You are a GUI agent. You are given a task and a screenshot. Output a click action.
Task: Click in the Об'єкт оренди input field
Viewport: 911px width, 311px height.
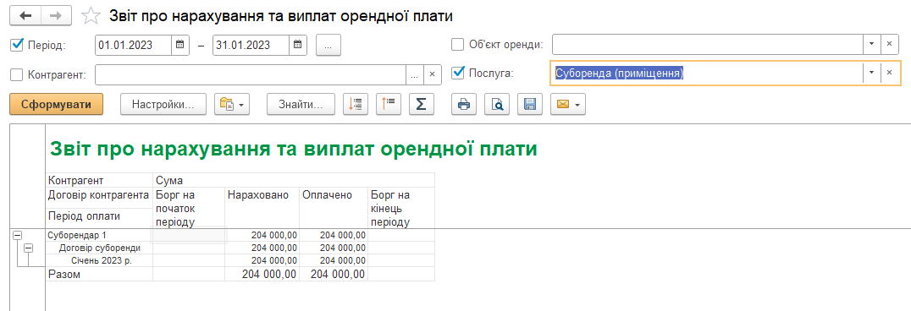click(x=707, y=45)
